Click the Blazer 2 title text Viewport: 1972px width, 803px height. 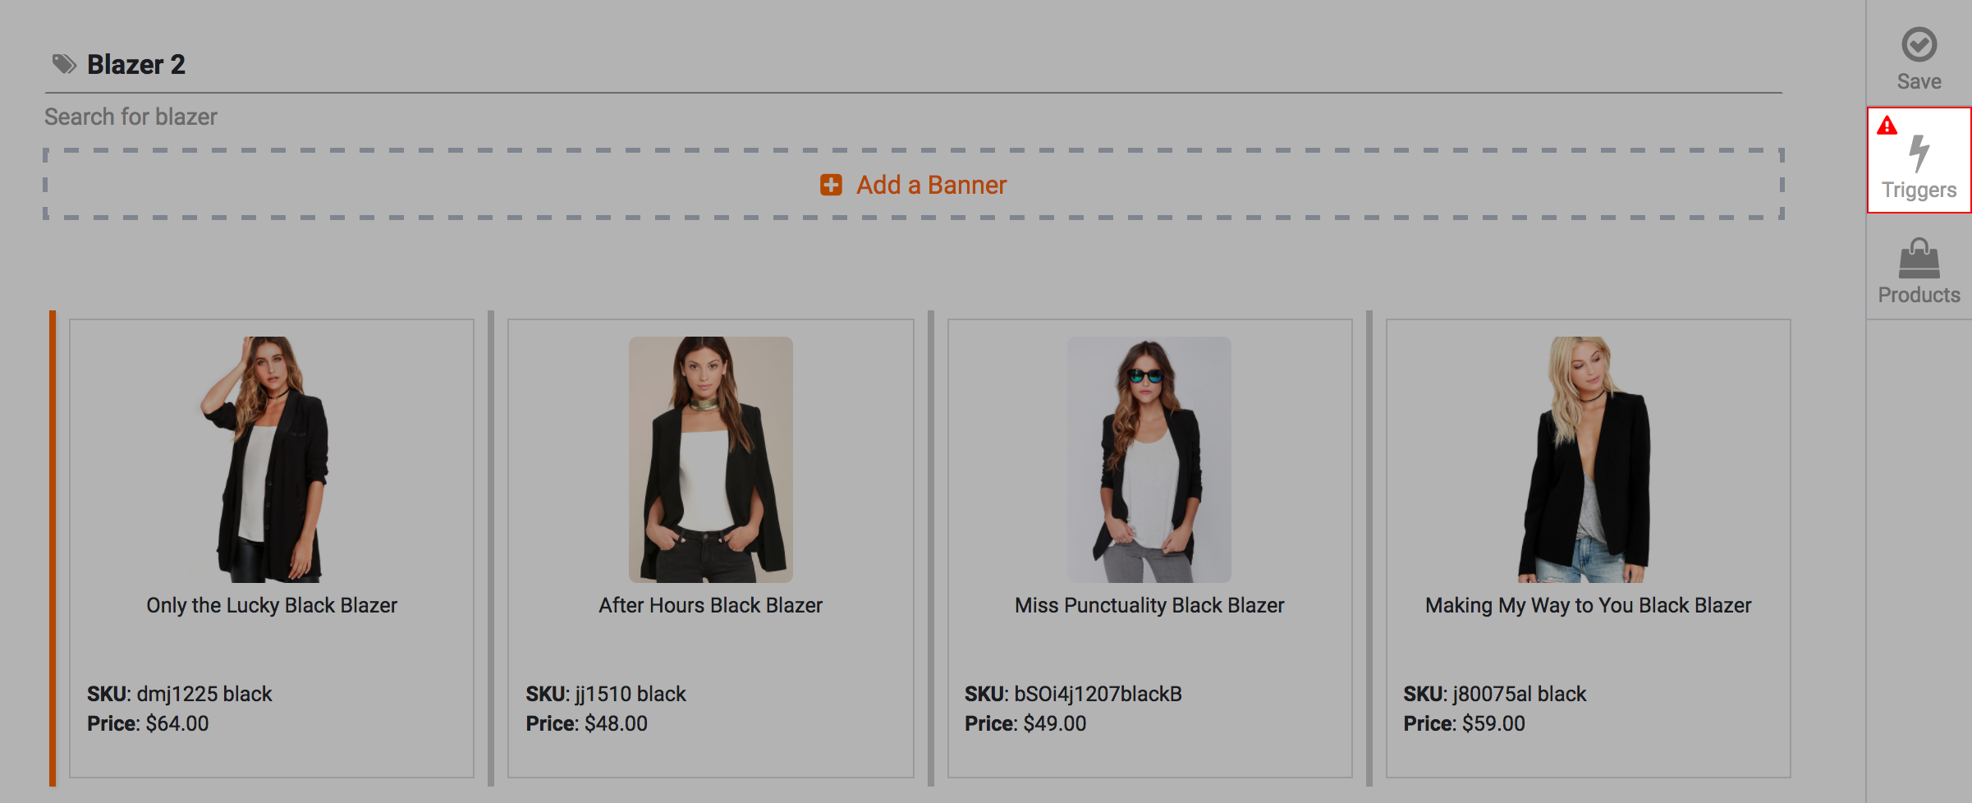(x=136, y=64)
